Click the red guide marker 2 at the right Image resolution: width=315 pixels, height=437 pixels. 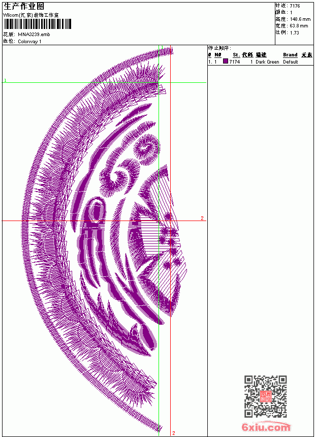click(x=202, y=218)
